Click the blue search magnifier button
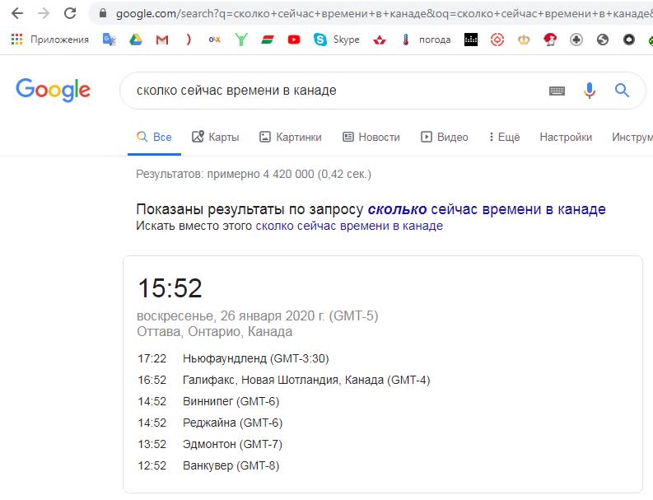This screenshot has height=500, width=653. coord(622,90)
